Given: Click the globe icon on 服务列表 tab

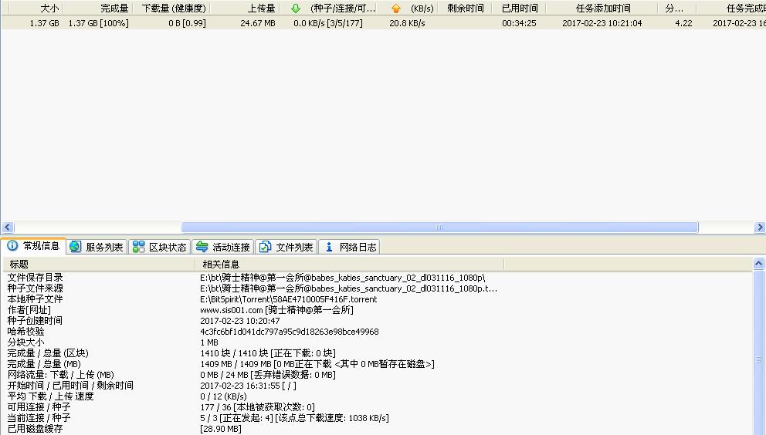Looking at the screenshot, I should pyautogui.click(x=75, y=247).
